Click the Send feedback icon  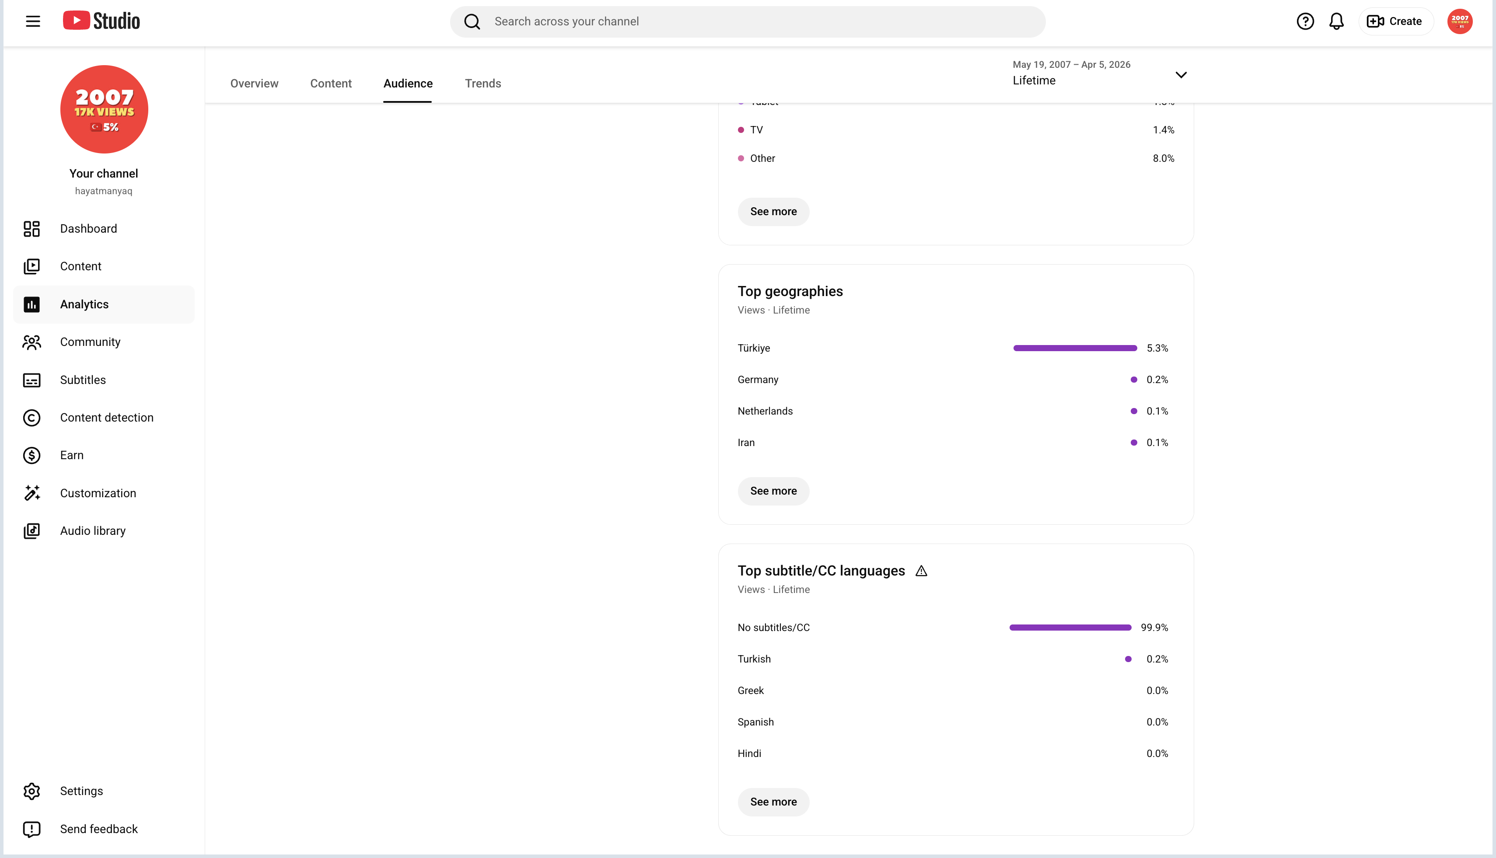coord(32,829)
